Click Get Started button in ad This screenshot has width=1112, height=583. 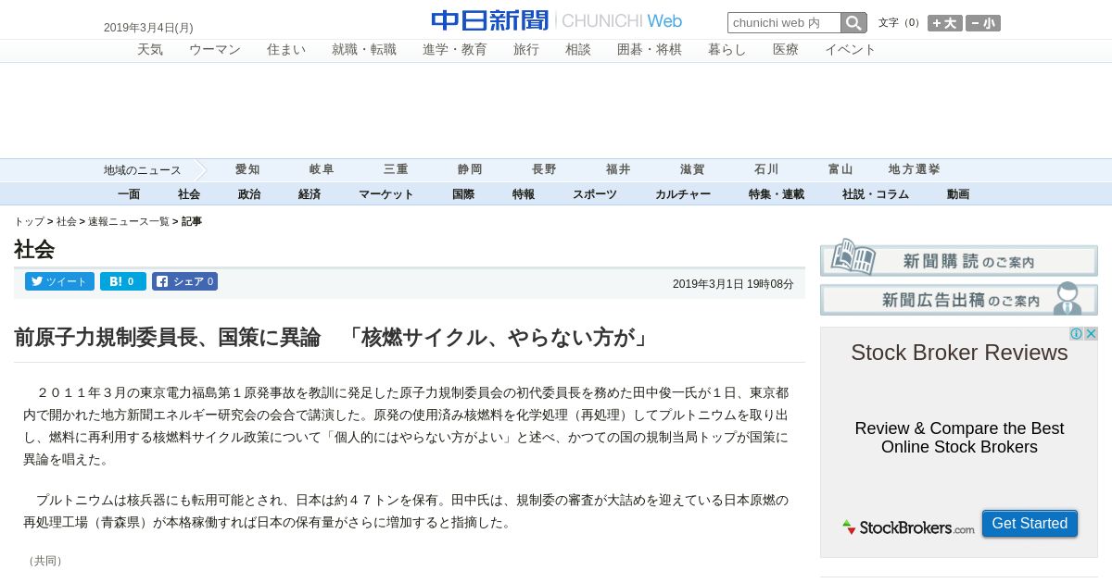(x=1030, y=524)
